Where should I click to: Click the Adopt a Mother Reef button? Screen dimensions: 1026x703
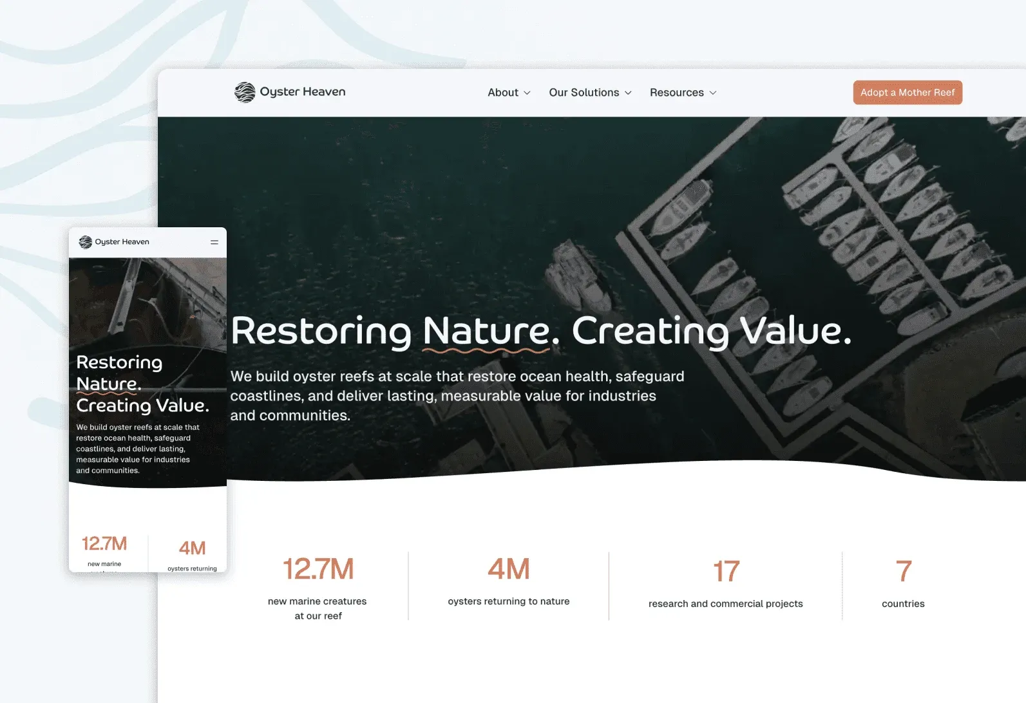[x=907, y=92]
